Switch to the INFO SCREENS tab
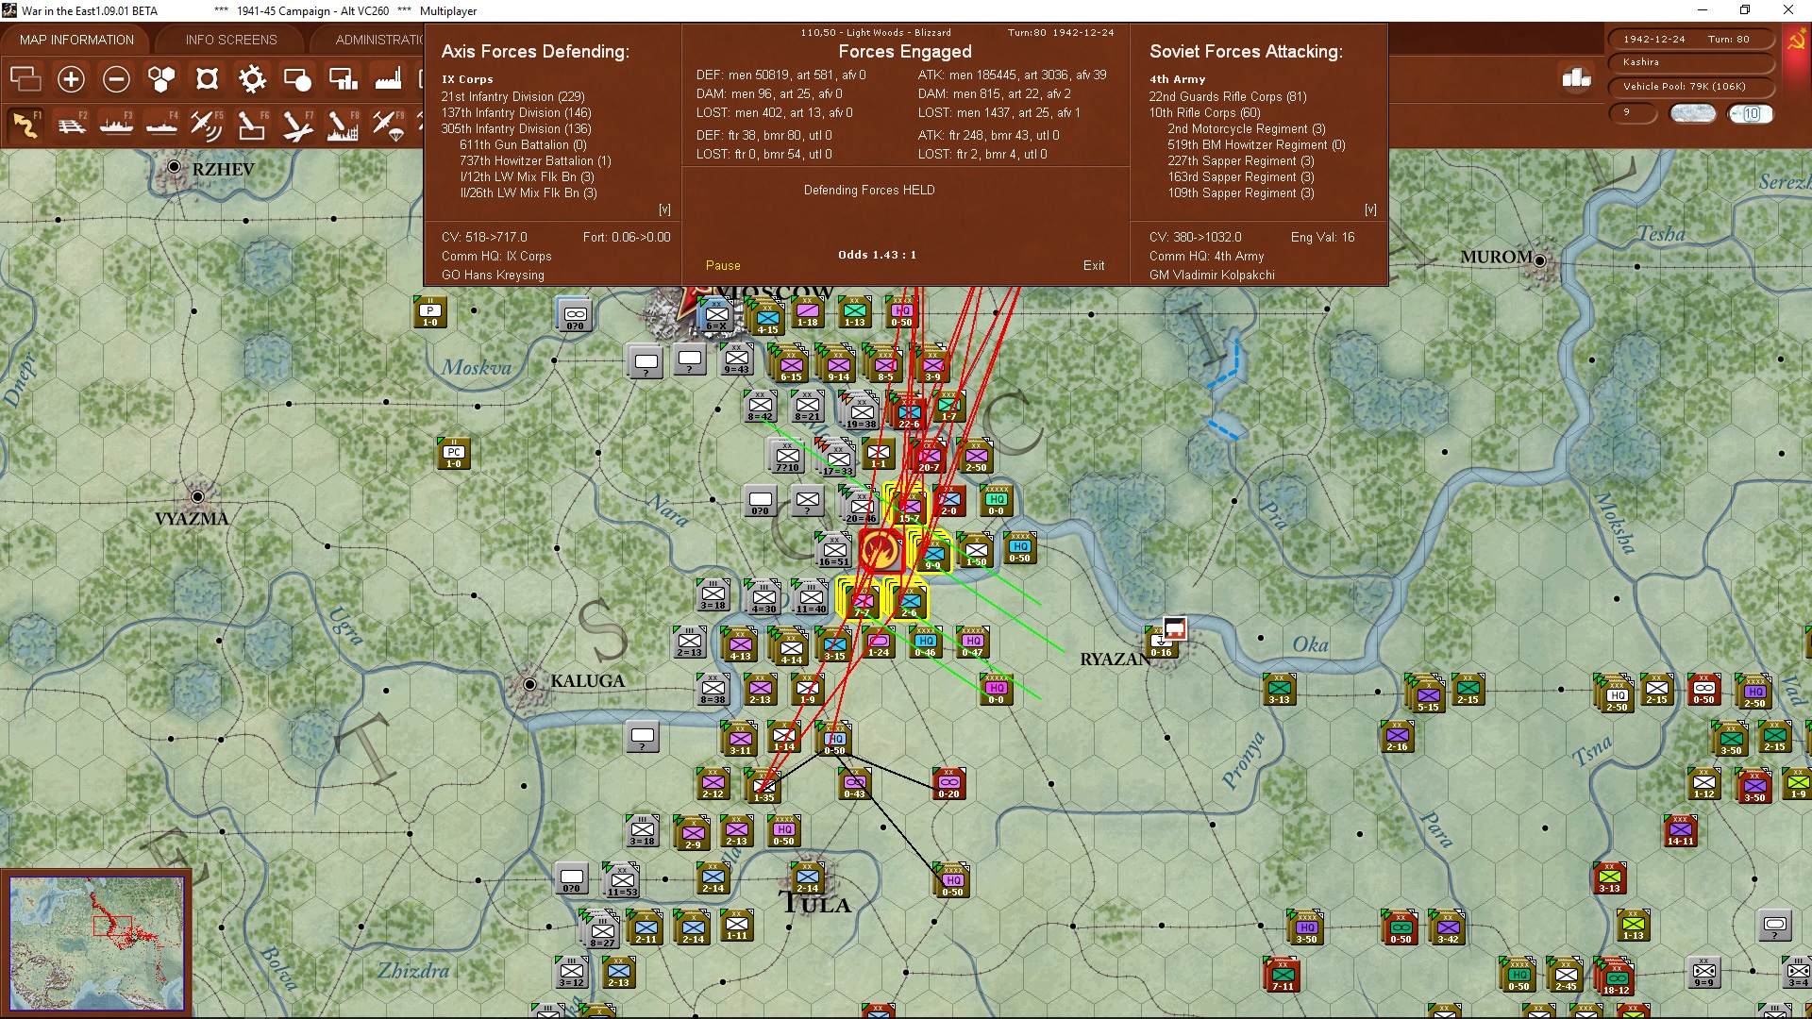 click(229, 39)
